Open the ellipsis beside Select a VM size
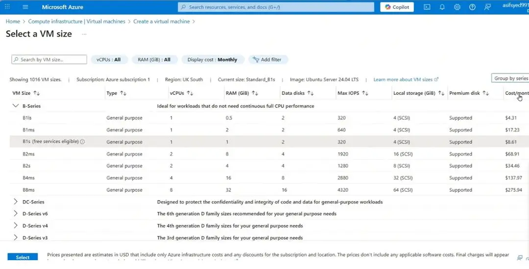The width and height of the screenshot is (529, 269). pyautogui.click(x=84, y=34)
